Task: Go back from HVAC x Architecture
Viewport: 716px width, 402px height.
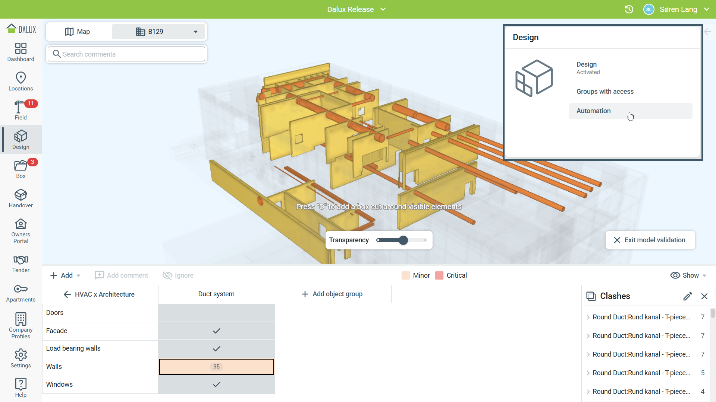Action: click(x=67, y=294)
